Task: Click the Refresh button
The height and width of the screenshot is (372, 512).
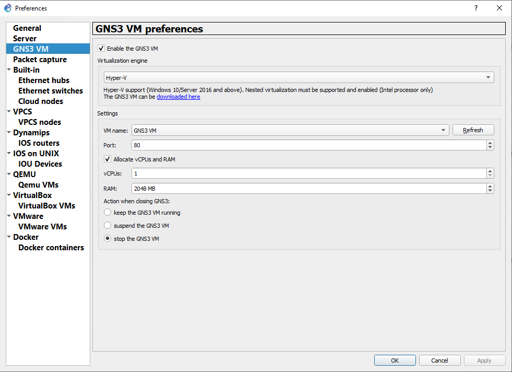Action: (473, 130)
